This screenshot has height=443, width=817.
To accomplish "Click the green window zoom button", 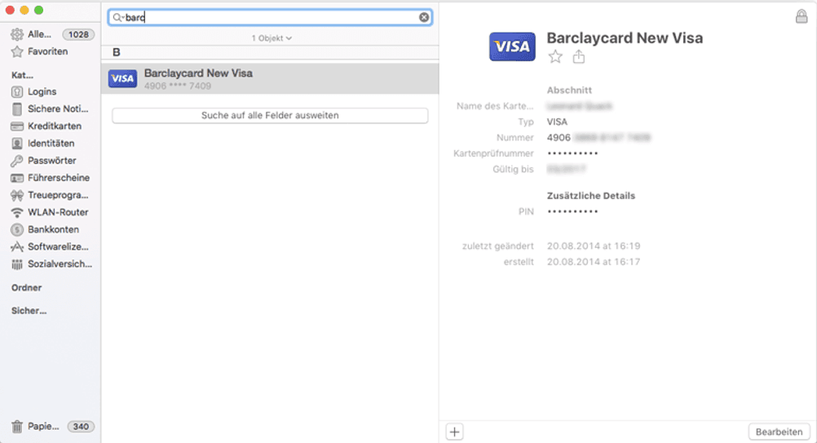I will pos(38,10).
